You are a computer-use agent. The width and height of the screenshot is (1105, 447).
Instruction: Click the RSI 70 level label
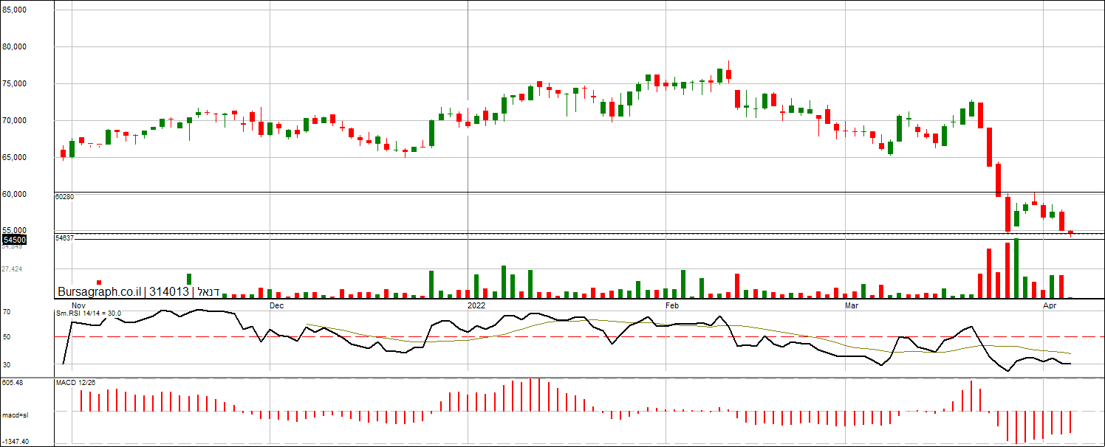pos(7,312)
